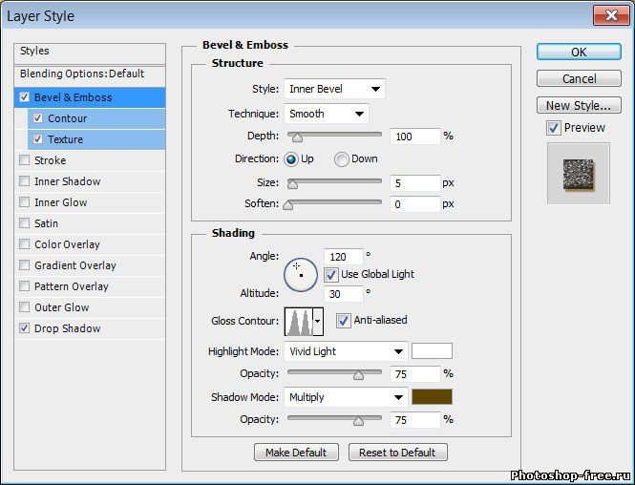The width and height of the screenshot is (635, 485).
Task: Open Highlight Mode dropdown showing Vivid Light
Action: pos(346,351)
